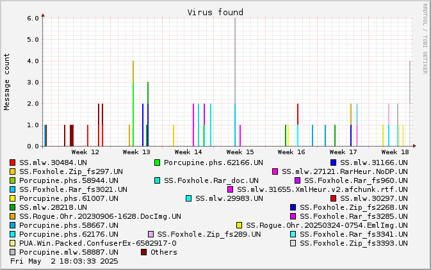Viewport: 431px width, 270px height.
Task: Click the SS.Foxhole.Rar_fs3021.UN legend swatch
Action: coord(12,189)
